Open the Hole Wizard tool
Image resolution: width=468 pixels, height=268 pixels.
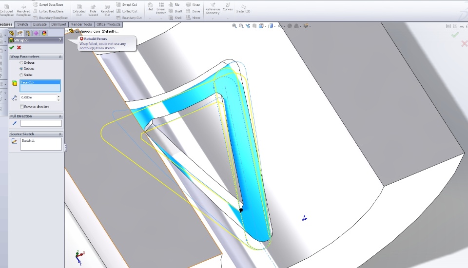[93, 10]
